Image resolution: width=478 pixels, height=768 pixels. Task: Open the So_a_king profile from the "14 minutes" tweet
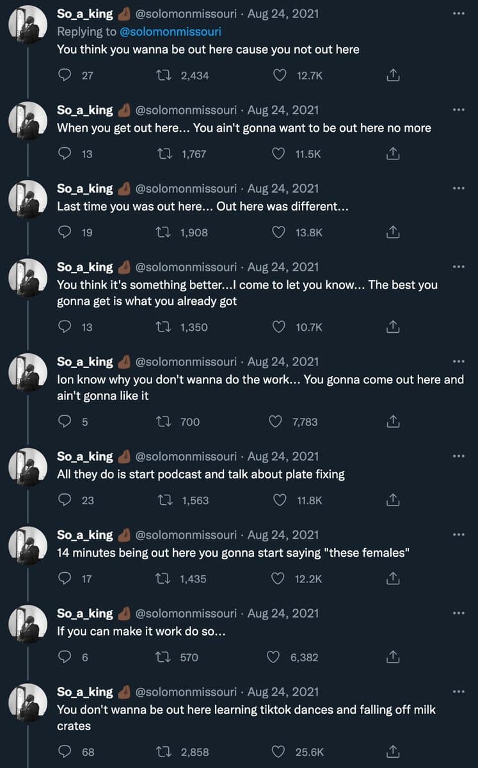[x=84, y=535]
